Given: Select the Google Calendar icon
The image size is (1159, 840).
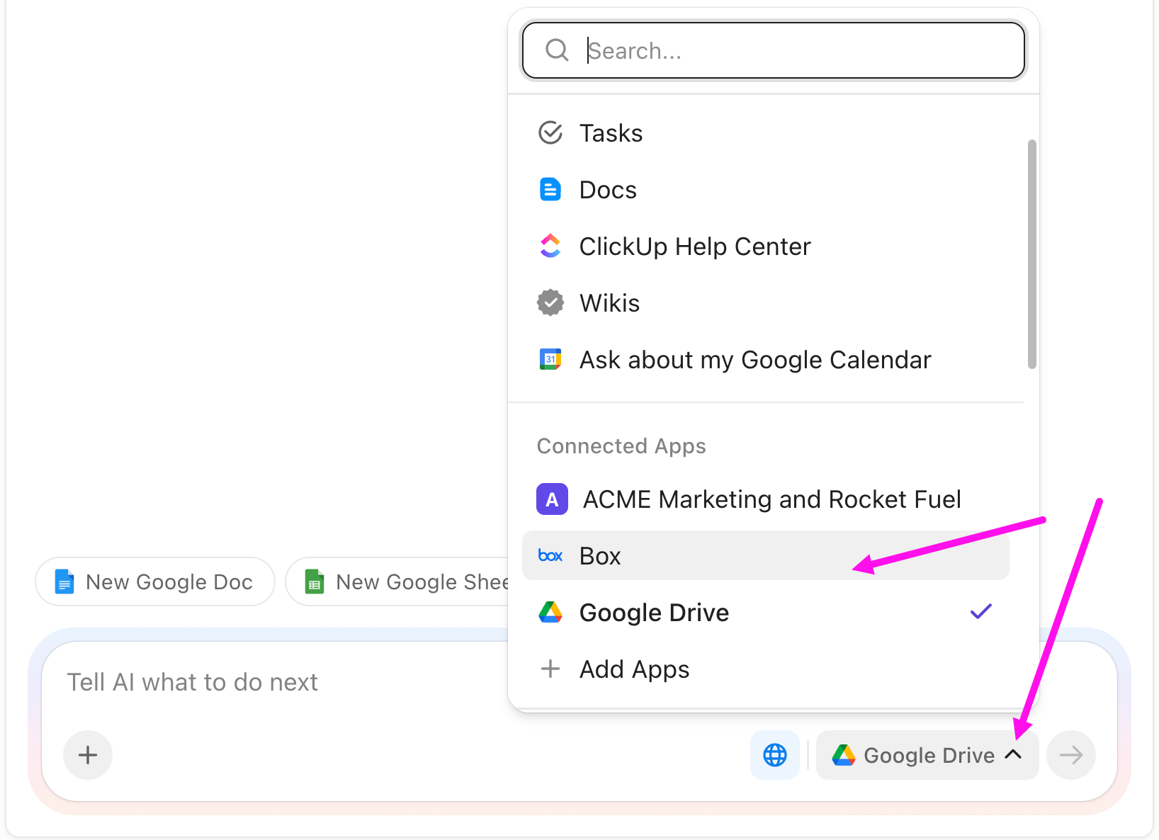Looking at the screenshot, I should pyautogui.click(x=550, y=359).
